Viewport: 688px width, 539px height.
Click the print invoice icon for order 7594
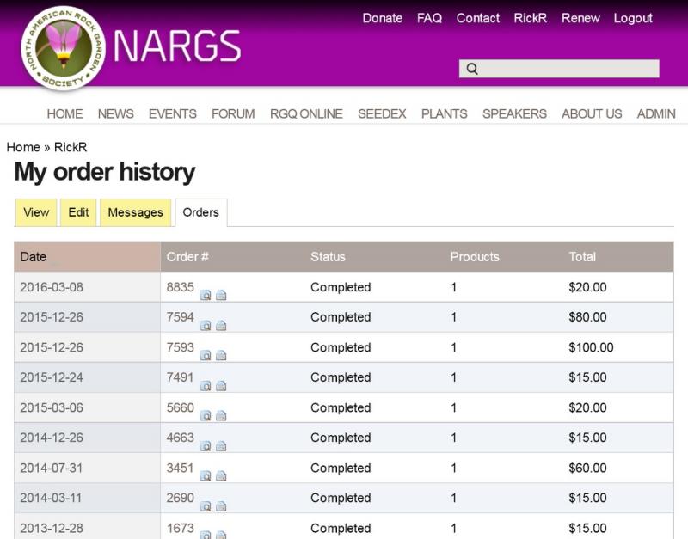(x=221, y=325)
